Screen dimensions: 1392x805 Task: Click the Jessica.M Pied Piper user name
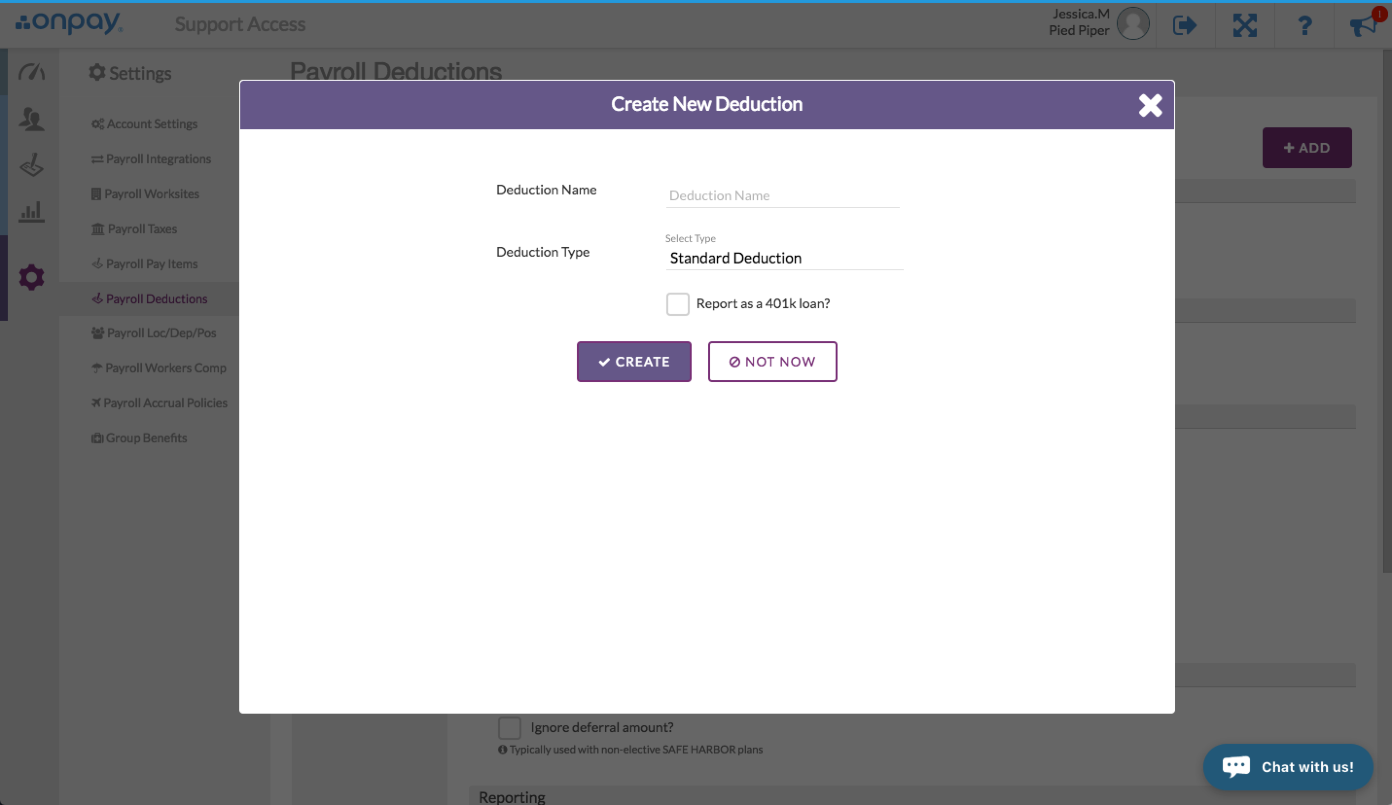pos(1079,22)
